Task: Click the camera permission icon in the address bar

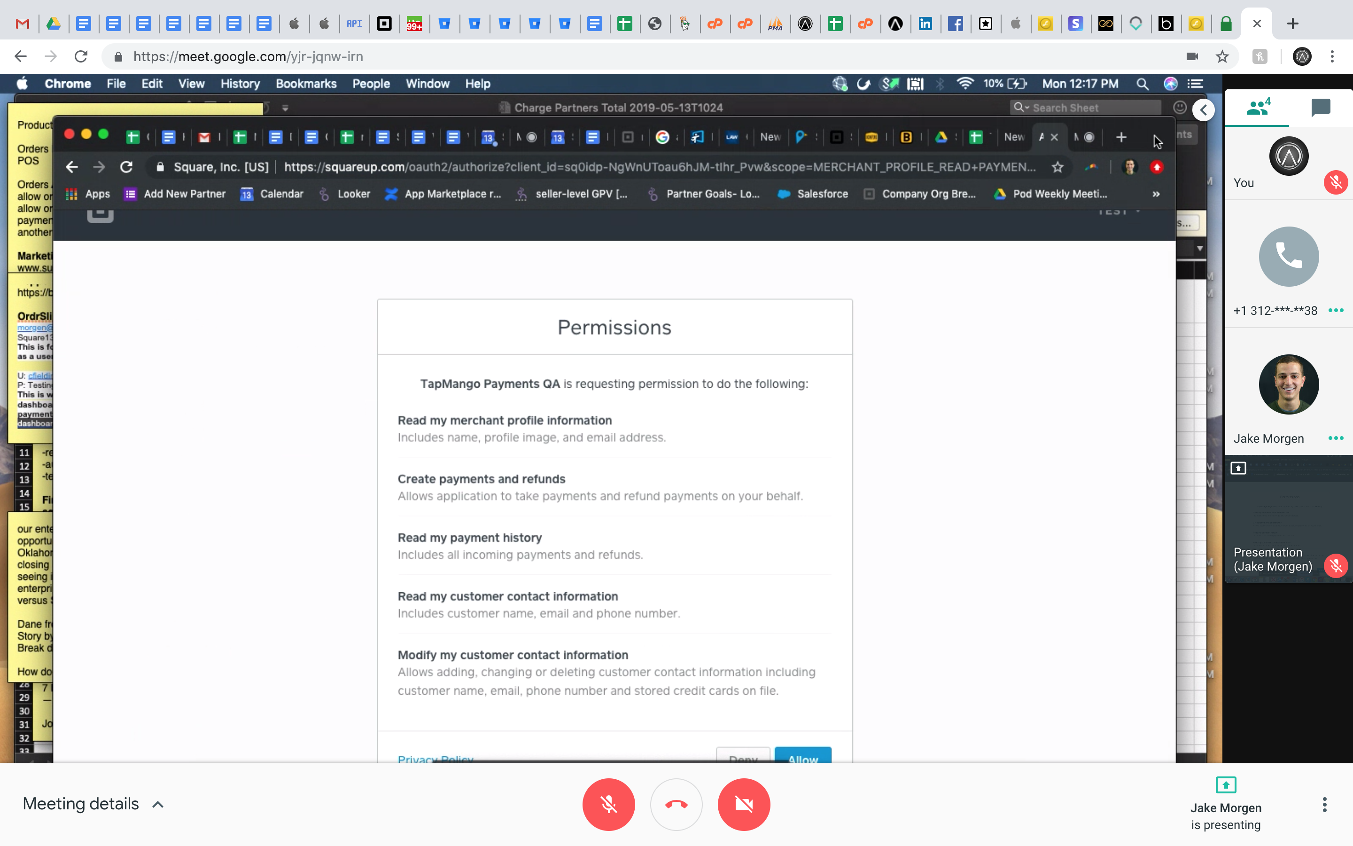Action: 1192,56
